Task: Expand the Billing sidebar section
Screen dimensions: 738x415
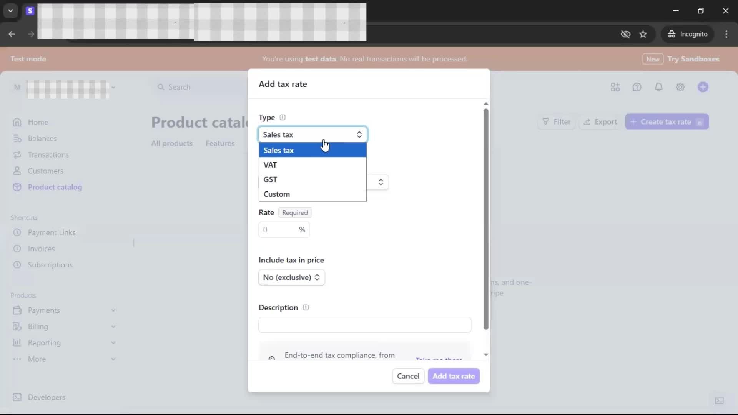Action: [x=113, y=327]
